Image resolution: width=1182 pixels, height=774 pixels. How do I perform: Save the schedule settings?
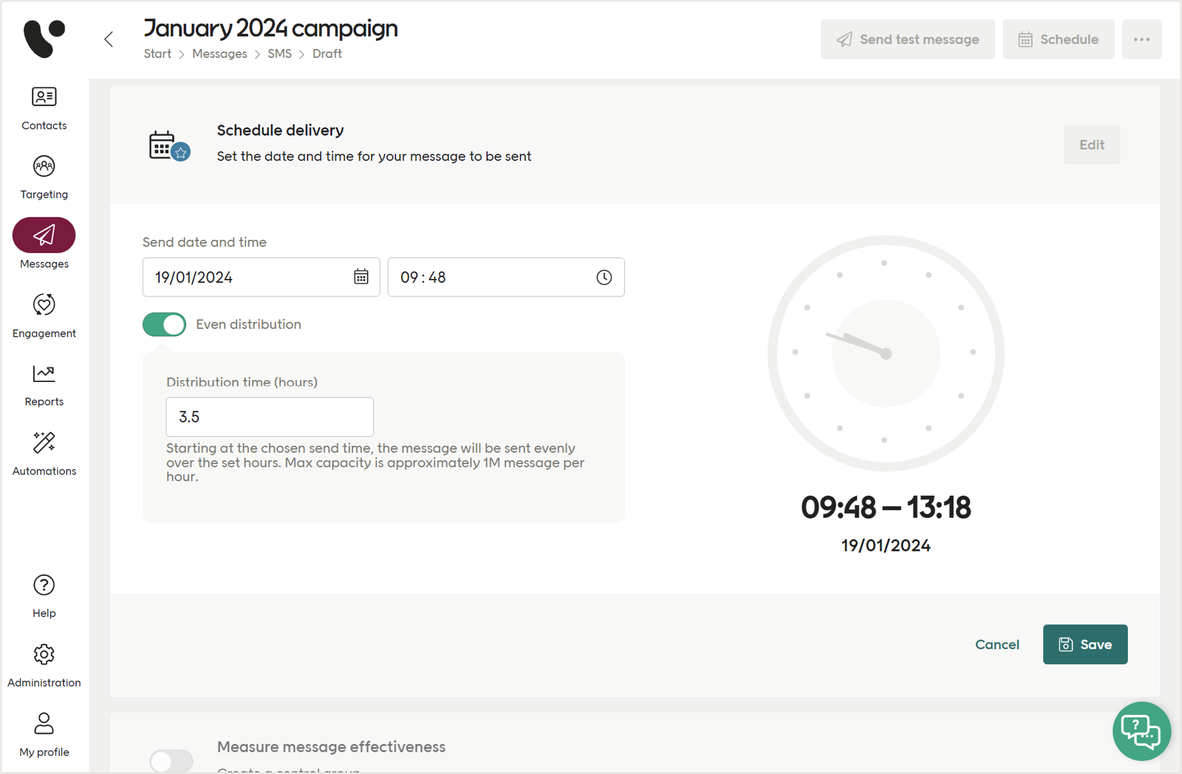pyautogui.click(x=1085, y=644)
